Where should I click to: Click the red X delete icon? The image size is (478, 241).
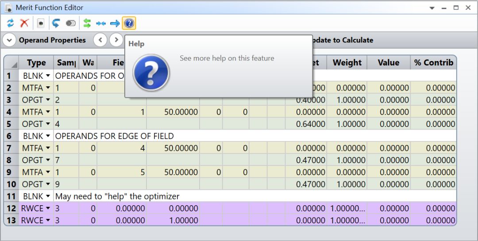[24, 23]
